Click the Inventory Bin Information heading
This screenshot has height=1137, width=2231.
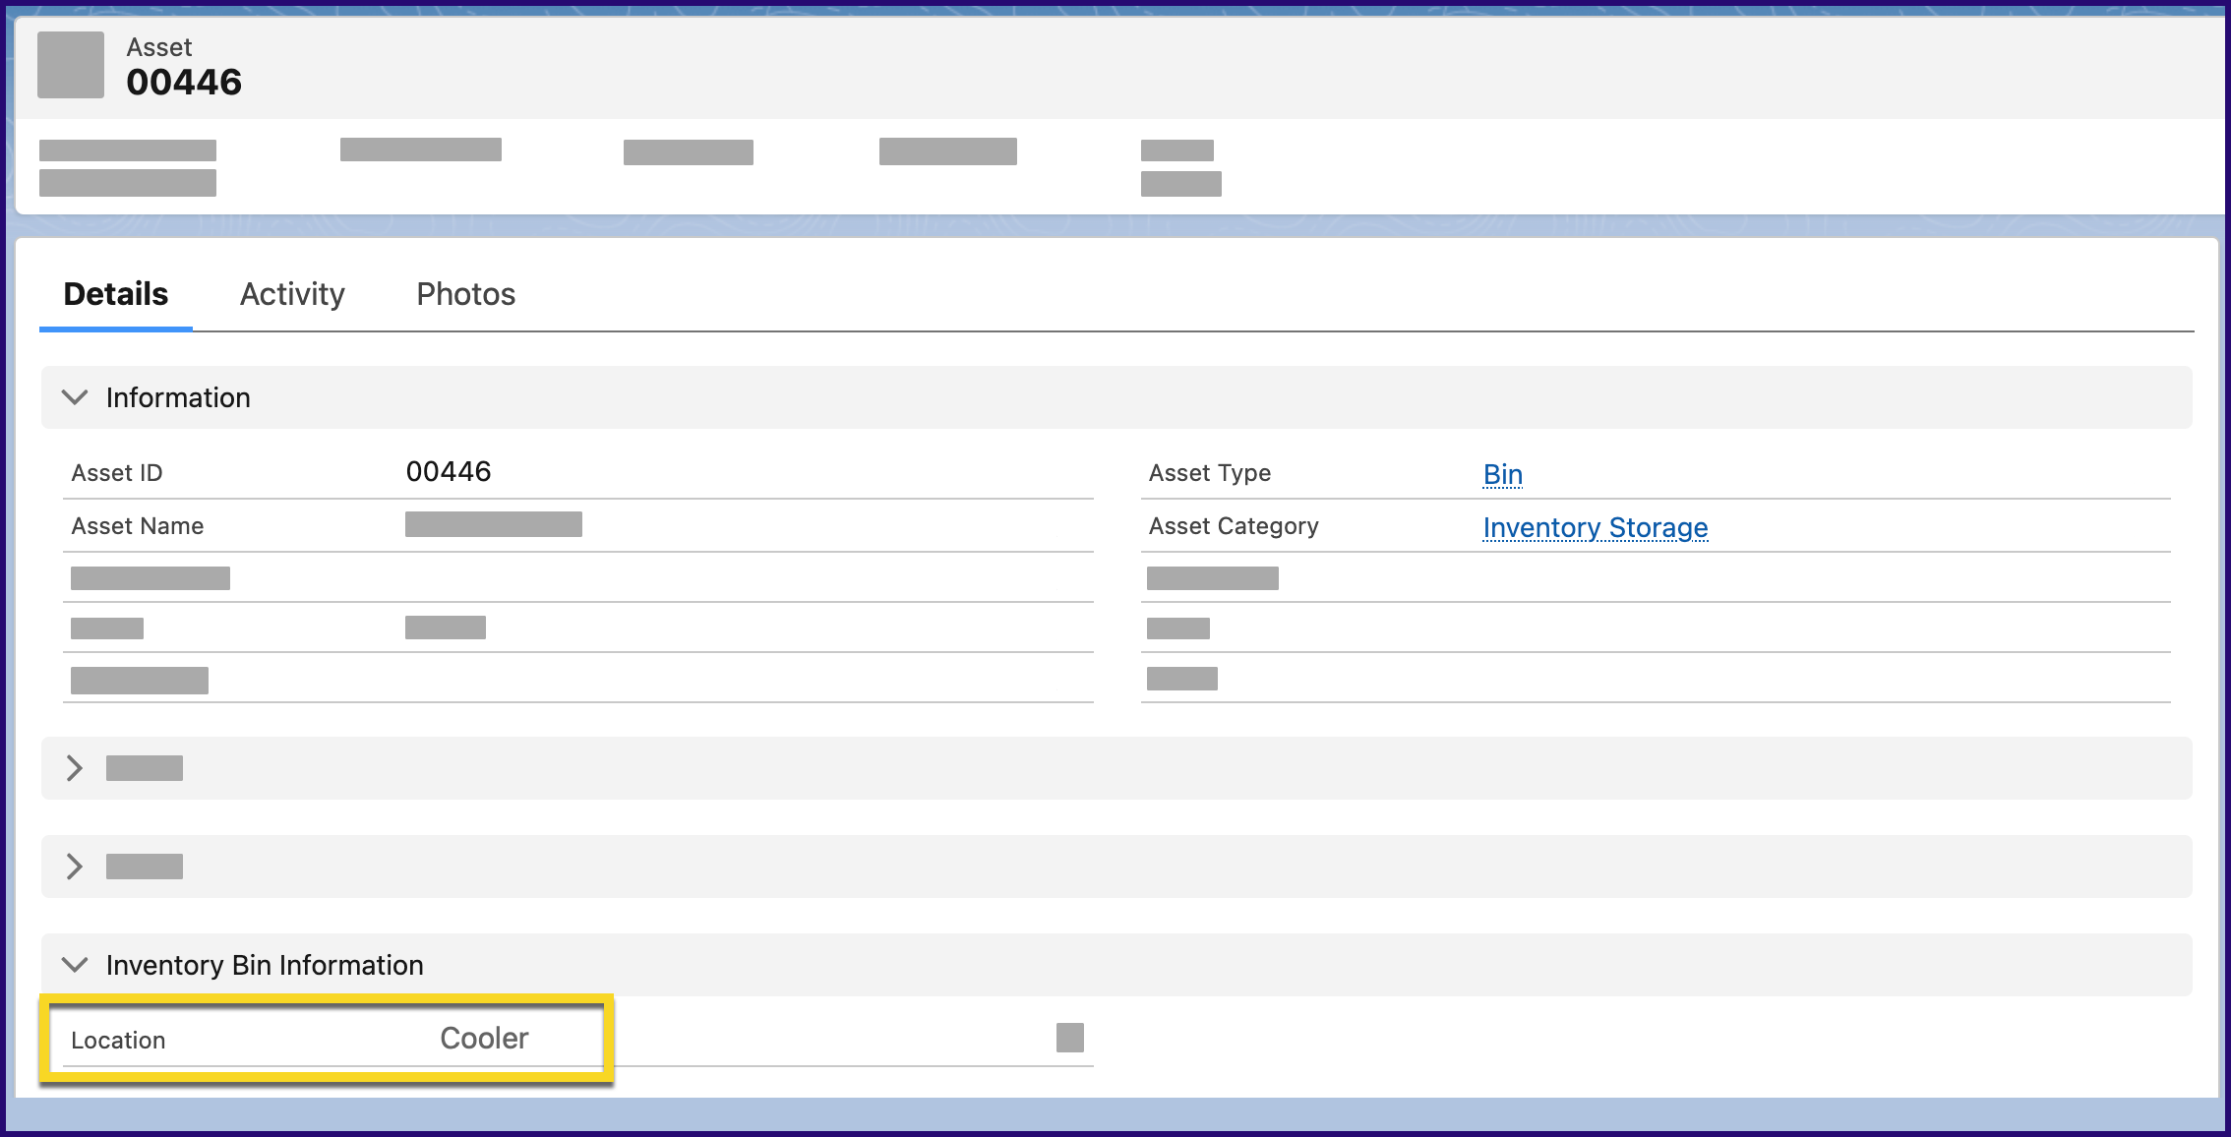[x=265, y=965]
